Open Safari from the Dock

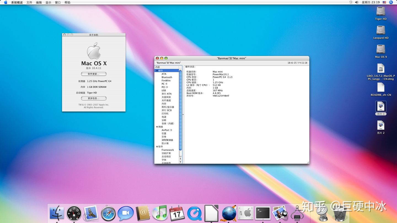click(108, 214)
